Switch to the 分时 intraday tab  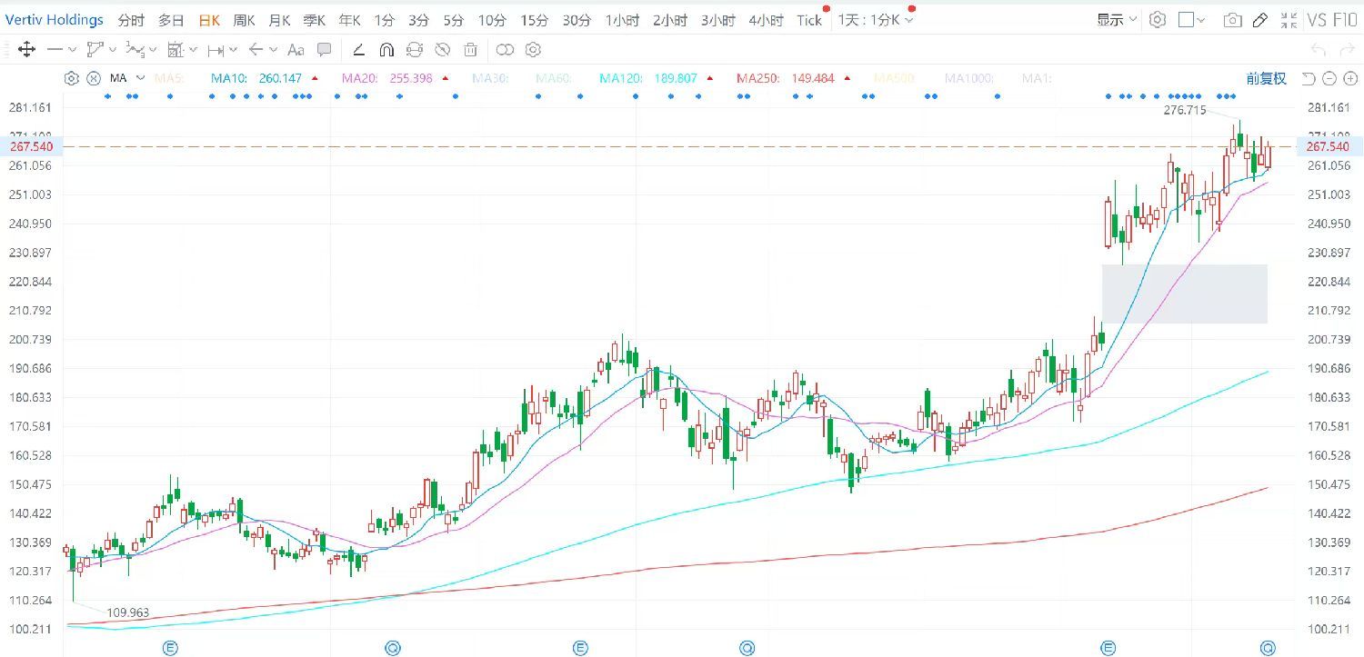tap(131, 20)
